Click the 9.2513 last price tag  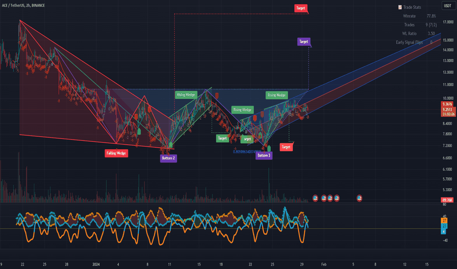coord(447,110)
